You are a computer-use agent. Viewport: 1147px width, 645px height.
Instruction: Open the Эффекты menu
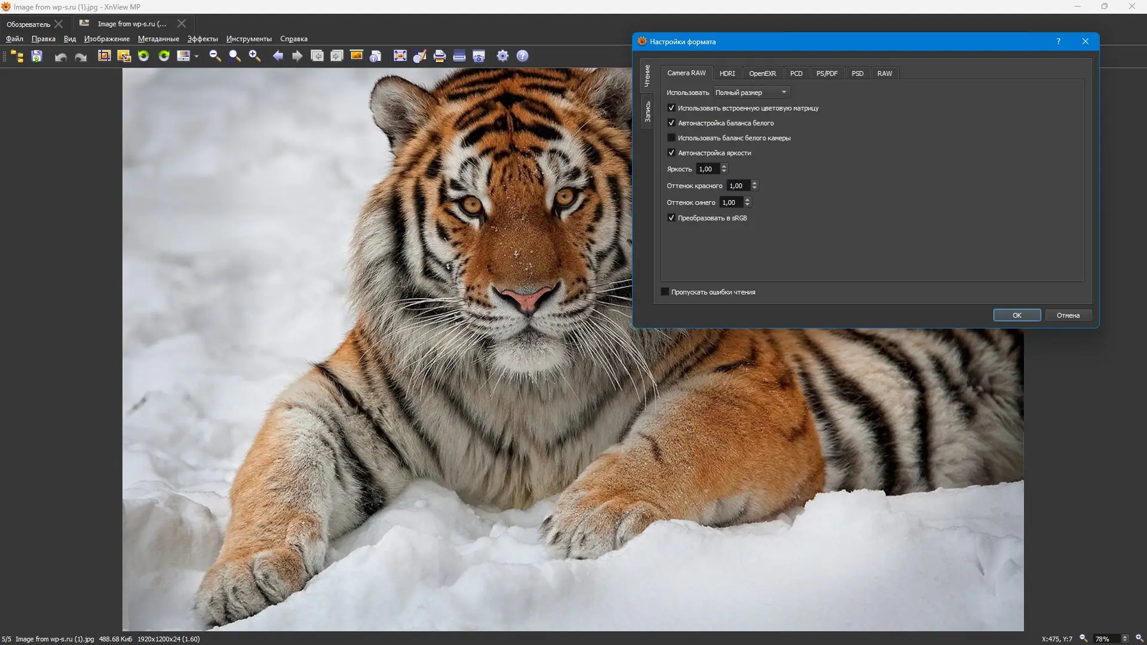[203, 39]
